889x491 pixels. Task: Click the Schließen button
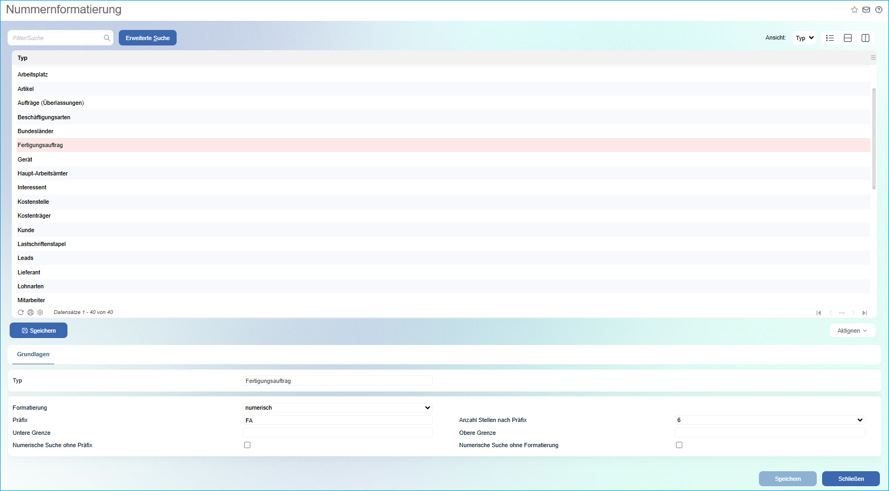[x=850, y=479]
